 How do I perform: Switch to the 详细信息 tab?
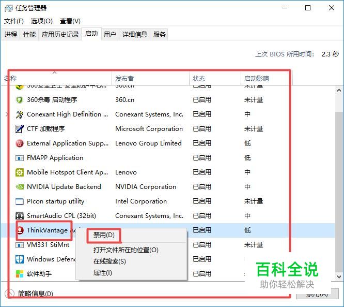134,35
